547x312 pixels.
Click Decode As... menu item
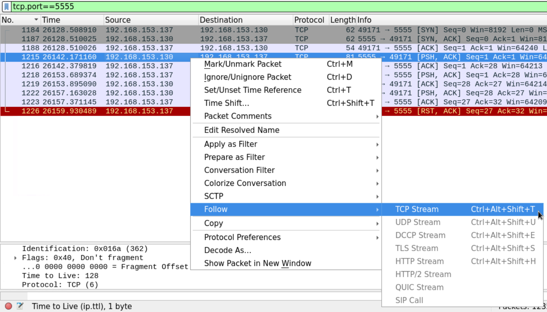227,250
